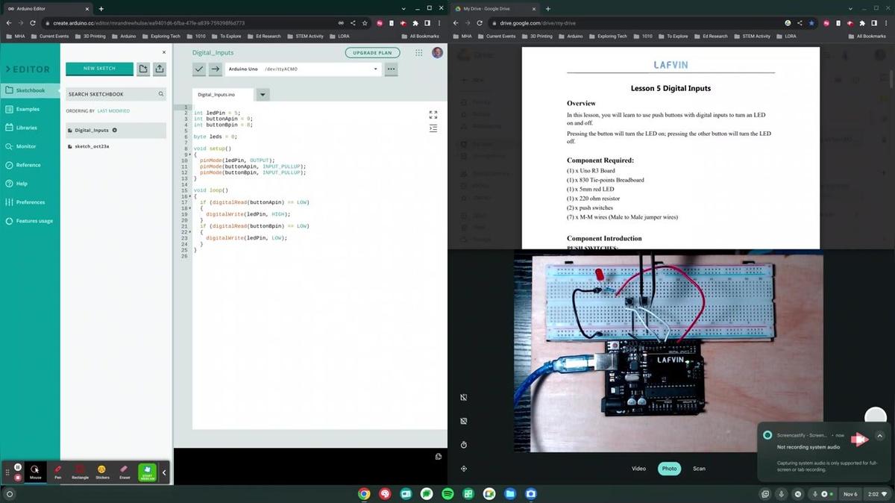Collapse the code fold arrow at line 18
This screenshot has height=503, width=895.
pos(190,208)
